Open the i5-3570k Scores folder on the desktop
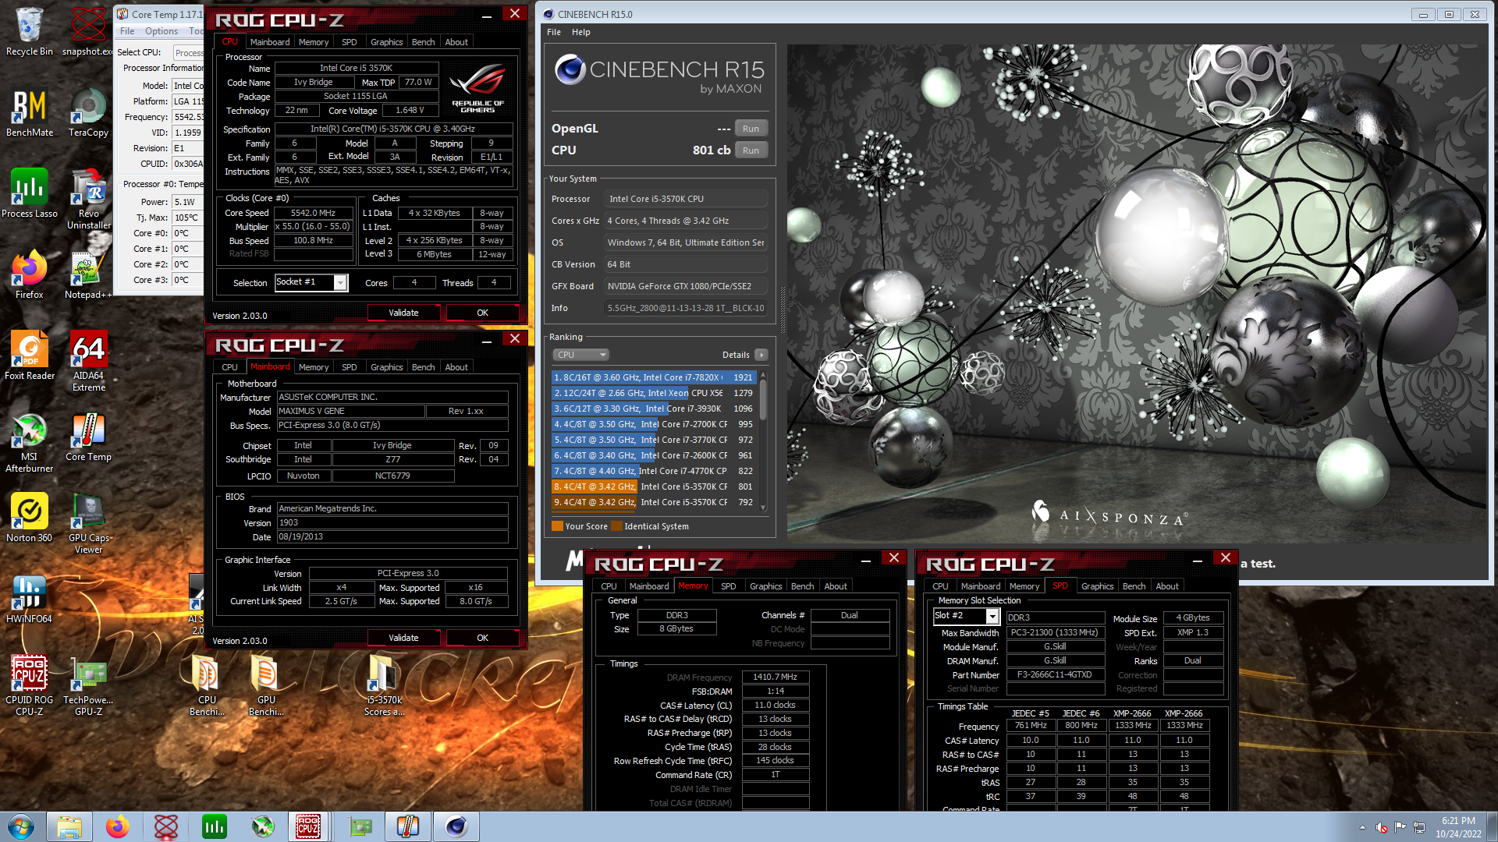The height and width of the screenshot is (842, 1498). point(384,685)
